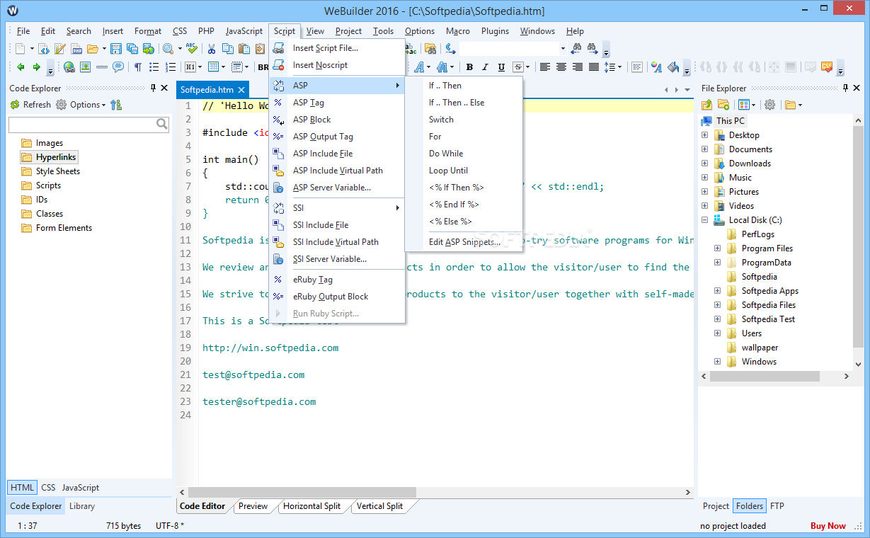Open the Table insert dropdown arrow
This screenshot has width=870, height=538.
(x=223, y=67)
